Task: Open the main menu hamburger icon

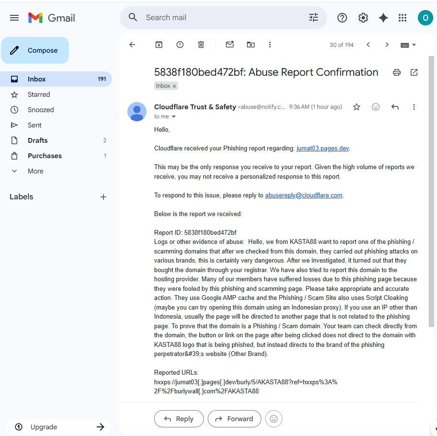Action: point(14,18)
